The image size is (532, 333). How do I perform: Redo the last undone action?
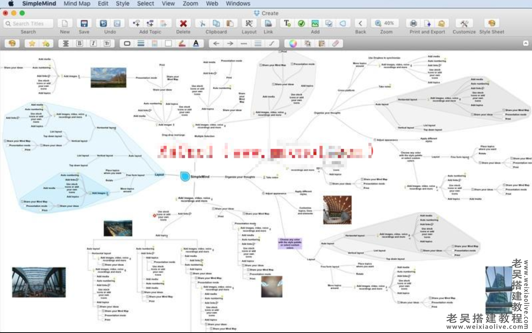coord(117,23)
